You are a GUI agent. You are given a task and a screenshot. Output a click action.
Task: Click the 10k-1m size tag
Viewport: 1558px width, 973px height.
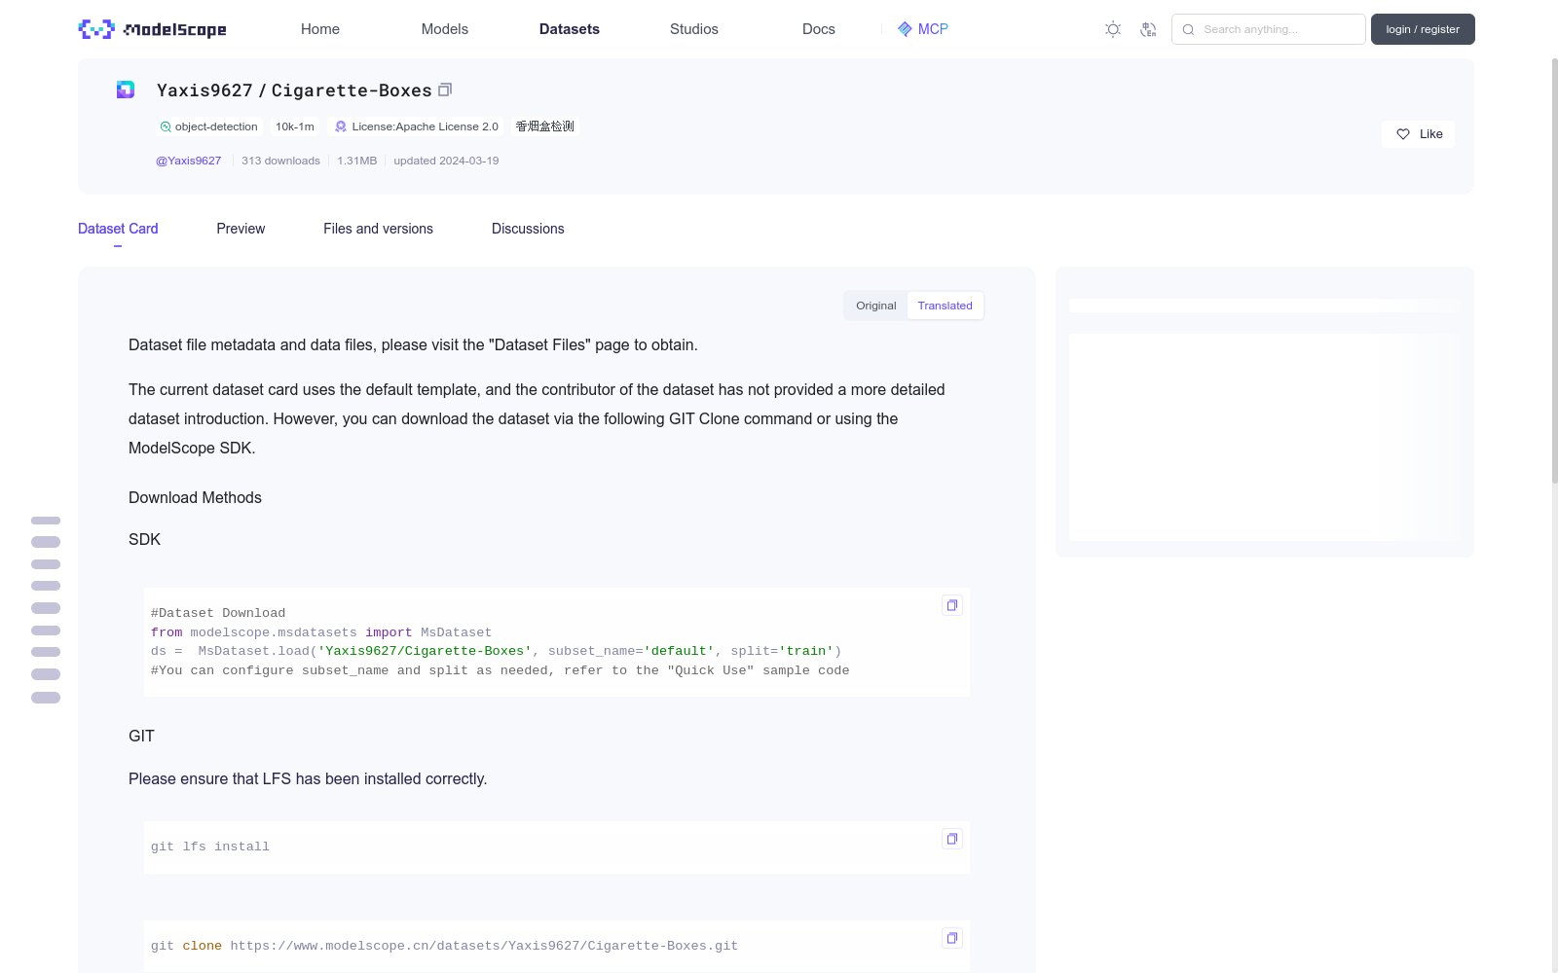[295, 126]
